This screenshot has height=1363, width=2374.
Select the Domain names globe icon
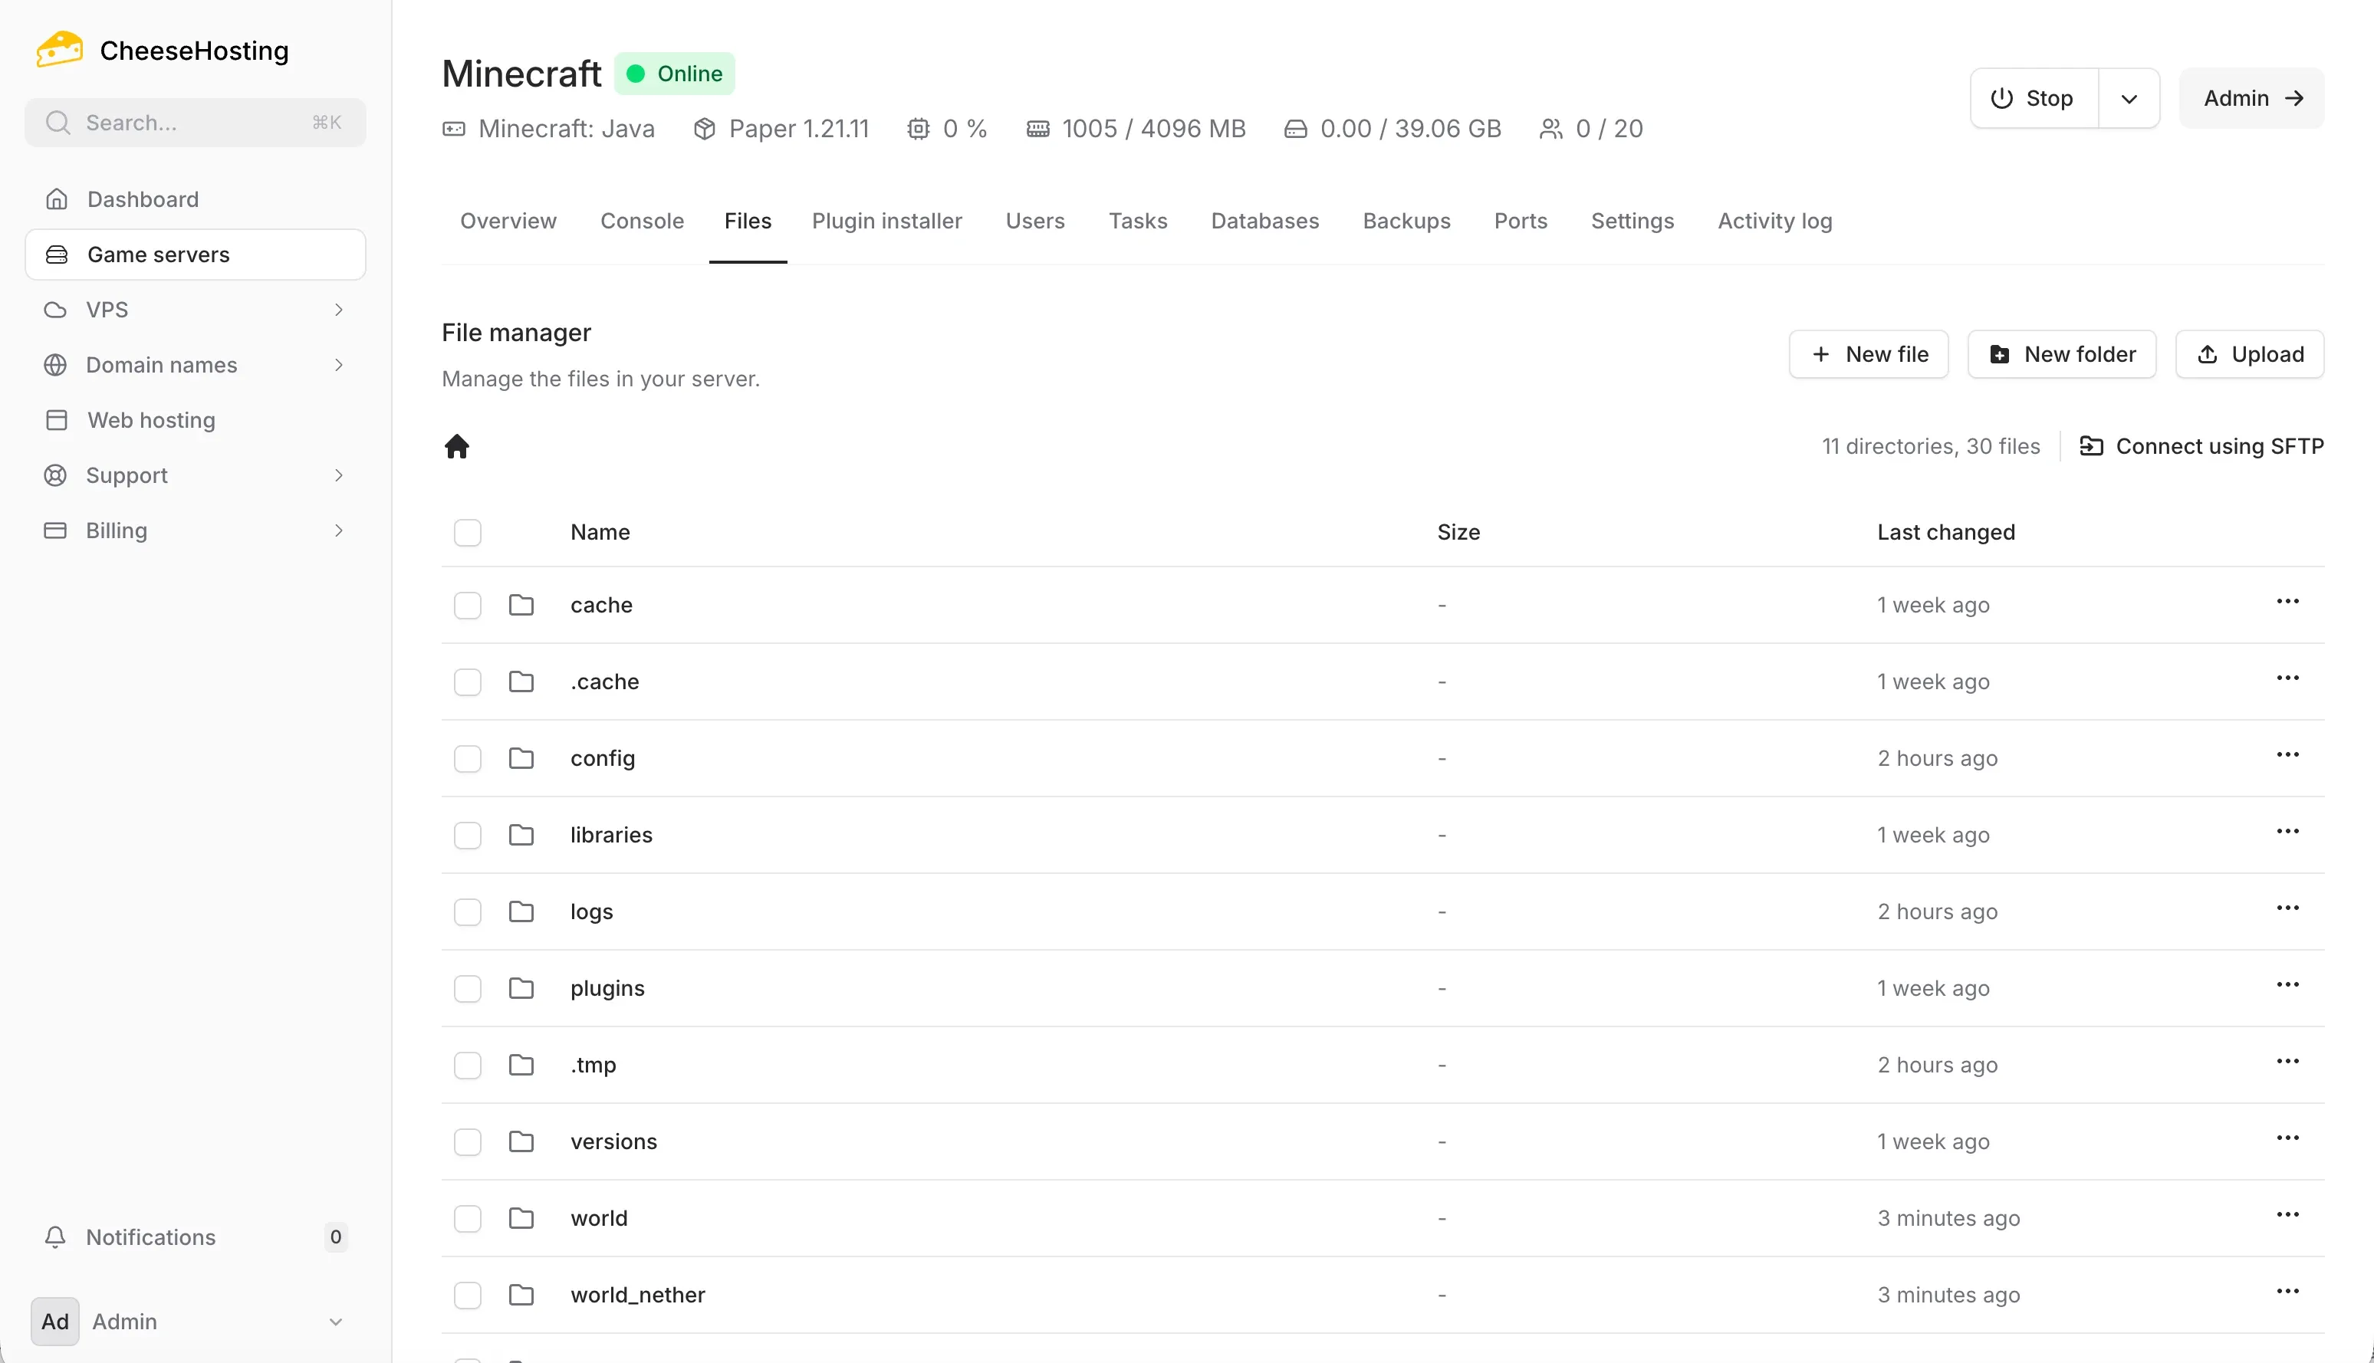[54, 364]
